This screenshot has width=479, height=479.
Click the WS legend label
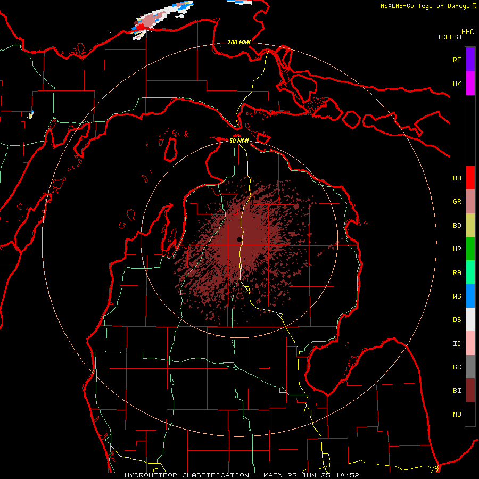tap(457, 296)
